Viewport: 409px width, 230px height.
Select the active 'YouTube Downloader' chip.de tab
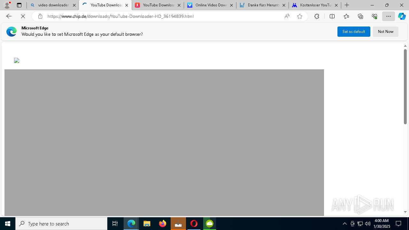tap(105, 5)
